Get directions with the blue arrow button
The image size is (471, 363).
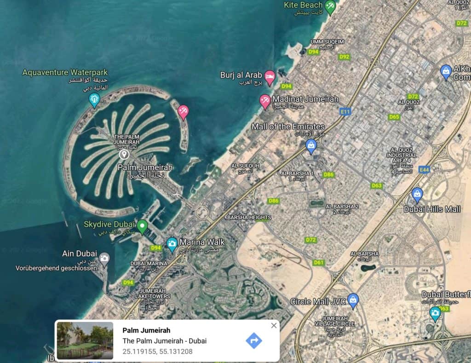click(254, 341)
